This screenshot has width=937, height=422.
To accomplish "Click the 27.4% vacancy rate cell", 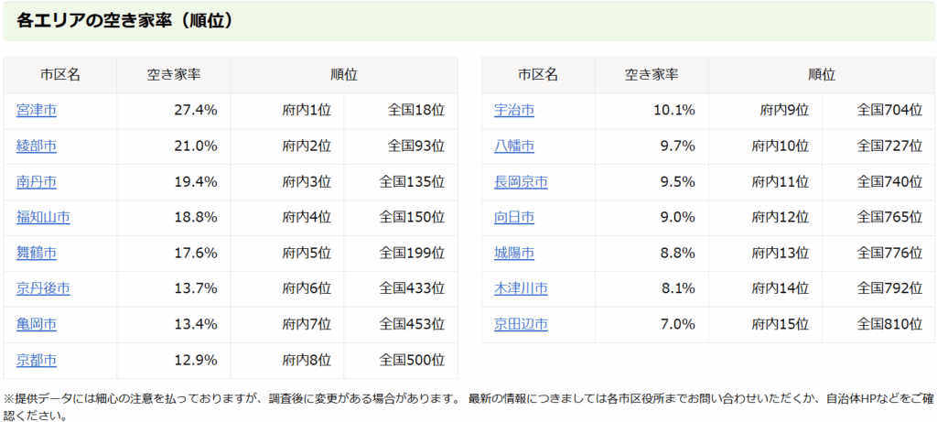I will [195, 110].
